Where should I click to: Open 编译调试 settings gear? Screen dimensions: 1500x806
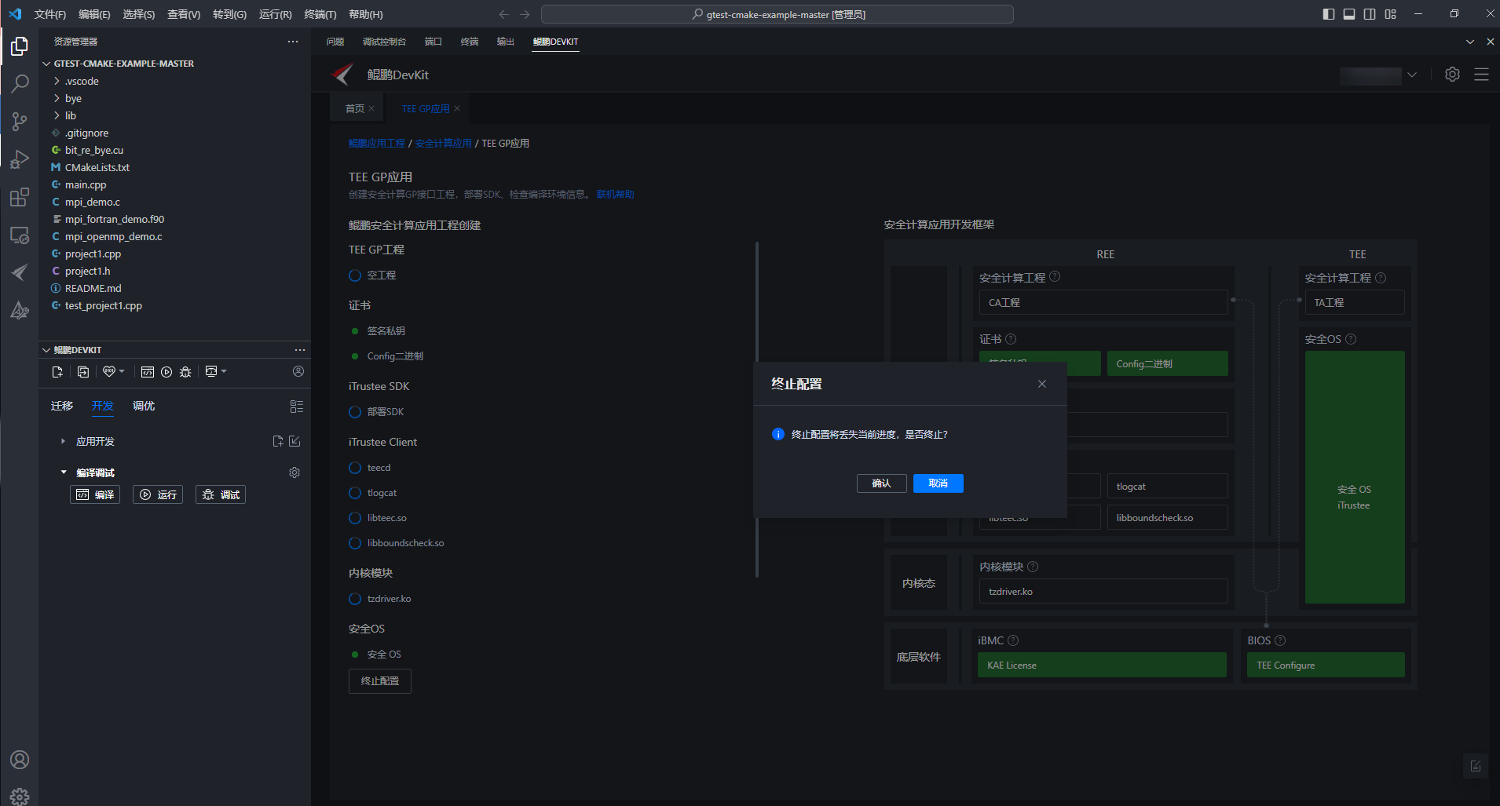point(295,472)
